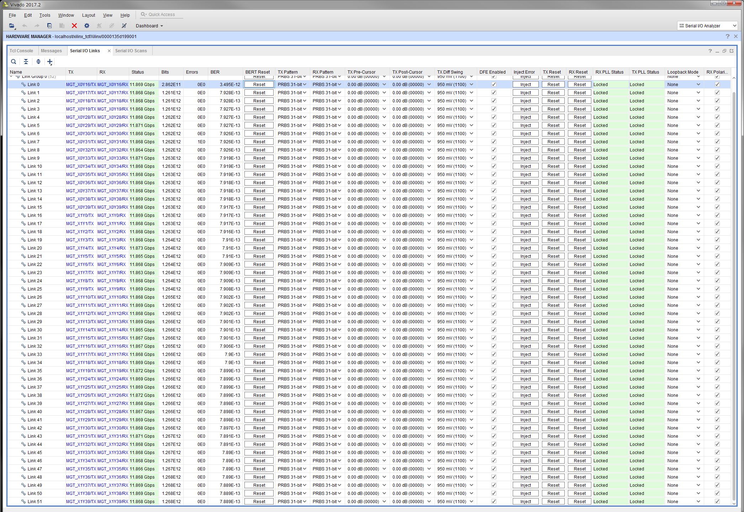Screen dimensions: 744x512
Task: Toggle DFE Enabled for Link 33
Action: (x=494, y=354)
